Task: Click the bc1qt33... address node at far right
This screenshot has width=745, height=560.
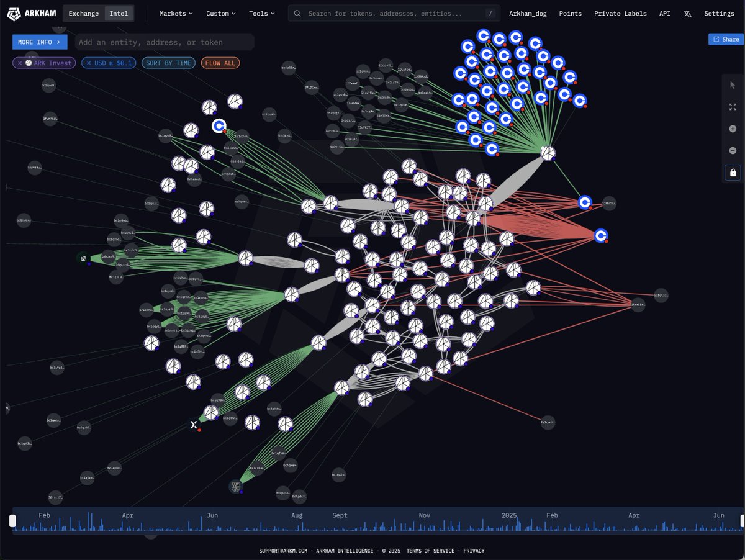Action: click(x=661, y=296)
